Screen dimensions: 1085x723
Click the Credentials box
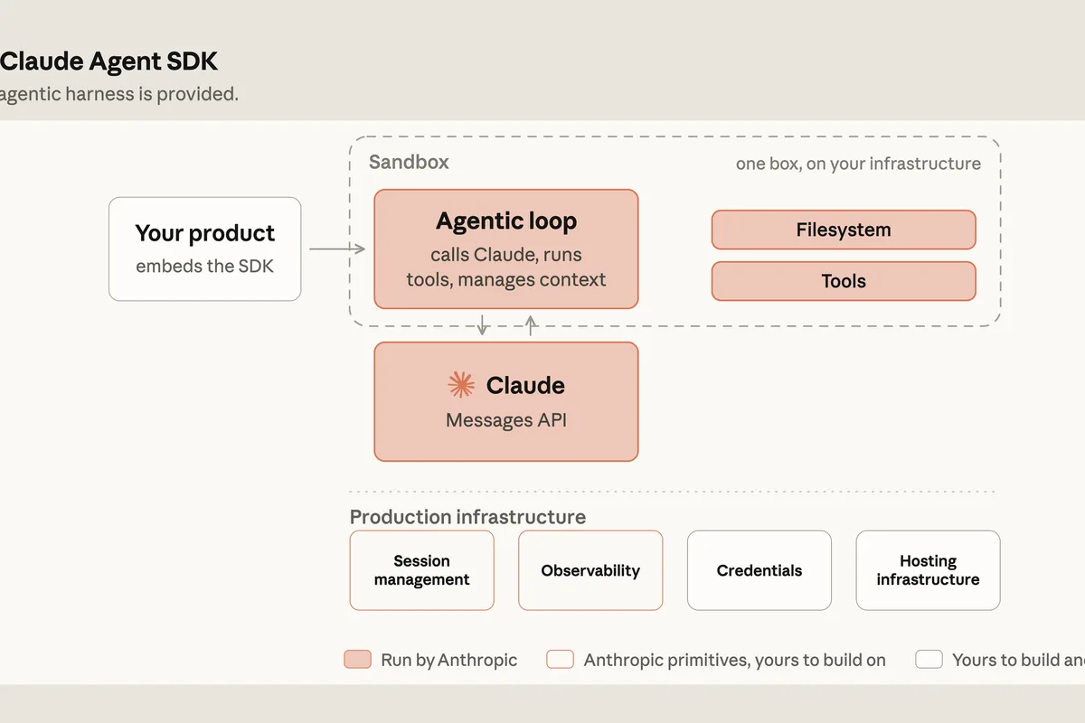click(x=759, y=570)
